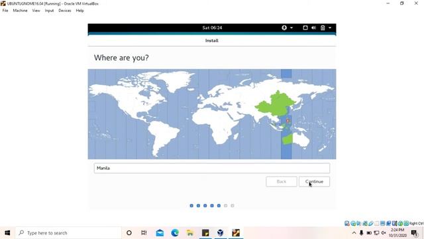Click the battery icon in GNOME bar
Image resolution: width=424 pixels, height=239 pixels.
[323, 28]
